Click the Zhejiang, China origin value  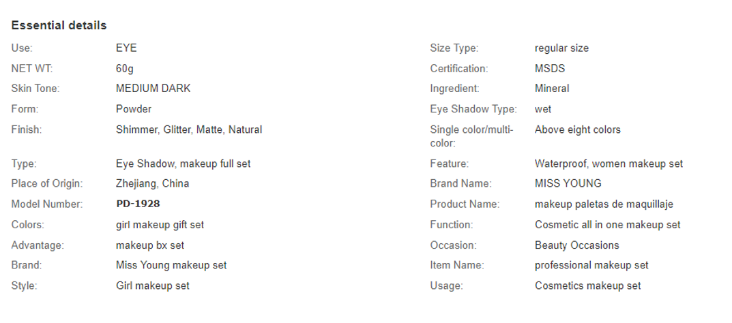point(153,183)
